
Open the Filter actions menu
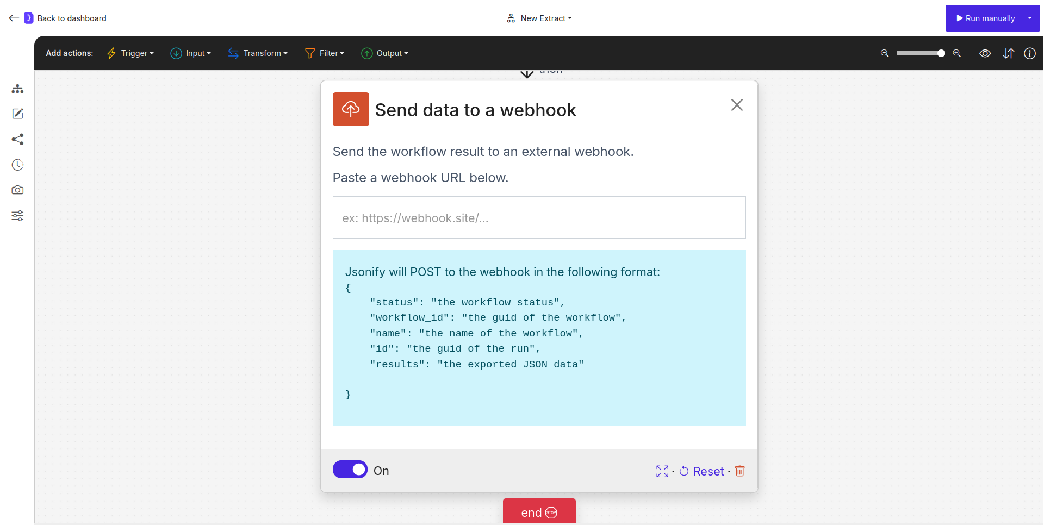click(x=325, y=53)
